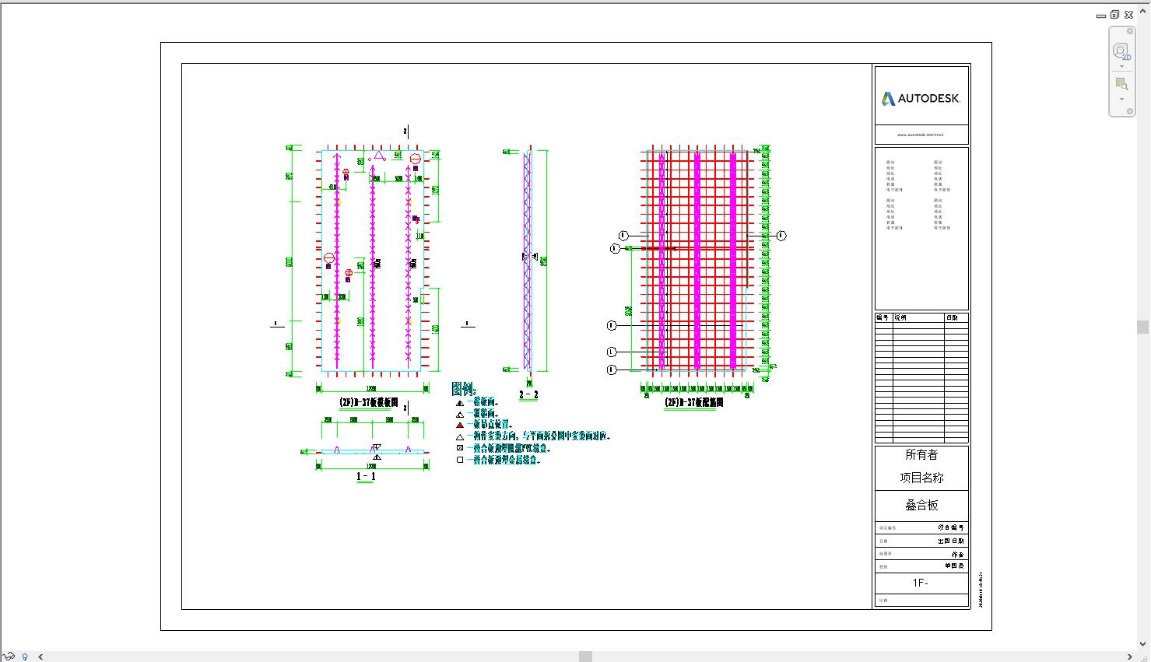Select the 叠合板 sheet name text
Viewport: 1151px width, 662px height.
pyautogui.click(x=921, y=505)
